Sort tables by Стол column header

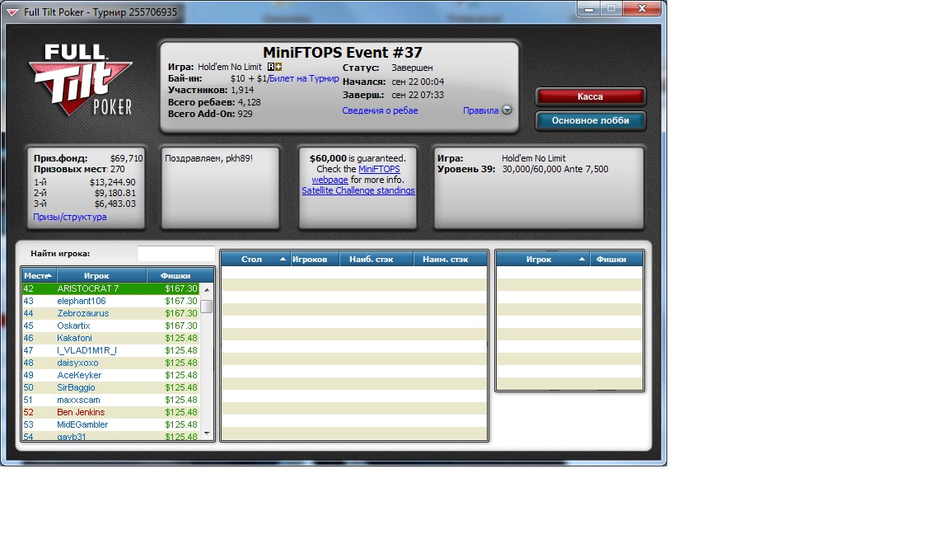point(252,259)
